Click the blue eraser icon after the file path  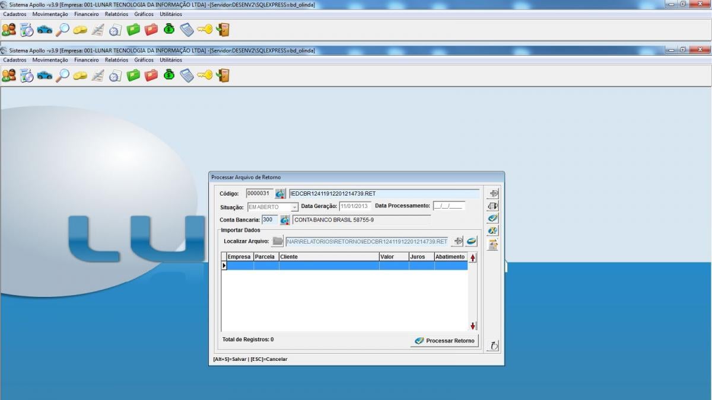472,241
